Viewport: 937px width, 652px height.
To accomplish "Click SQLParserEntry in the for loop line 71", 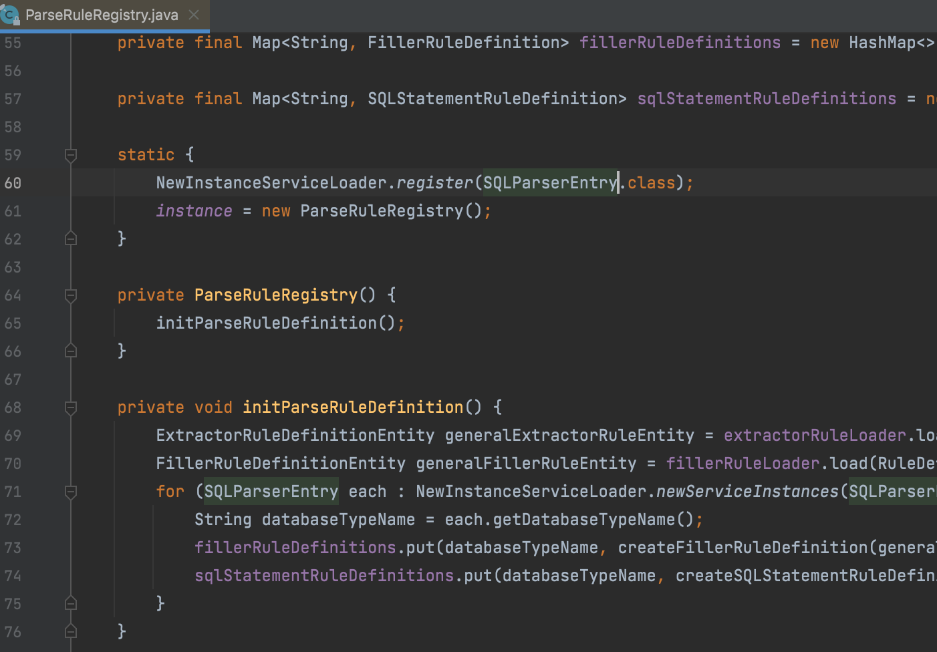I will (271, 492).
